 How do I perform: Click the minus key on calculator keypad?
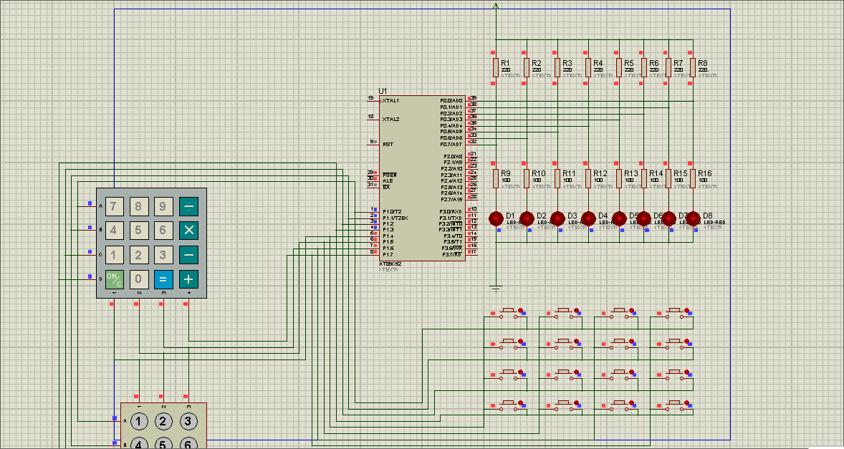click(x=188, y=255)
